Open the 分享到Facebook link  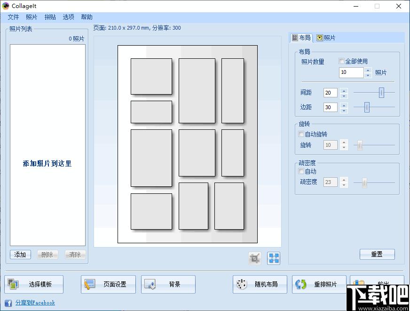(35, 303)
